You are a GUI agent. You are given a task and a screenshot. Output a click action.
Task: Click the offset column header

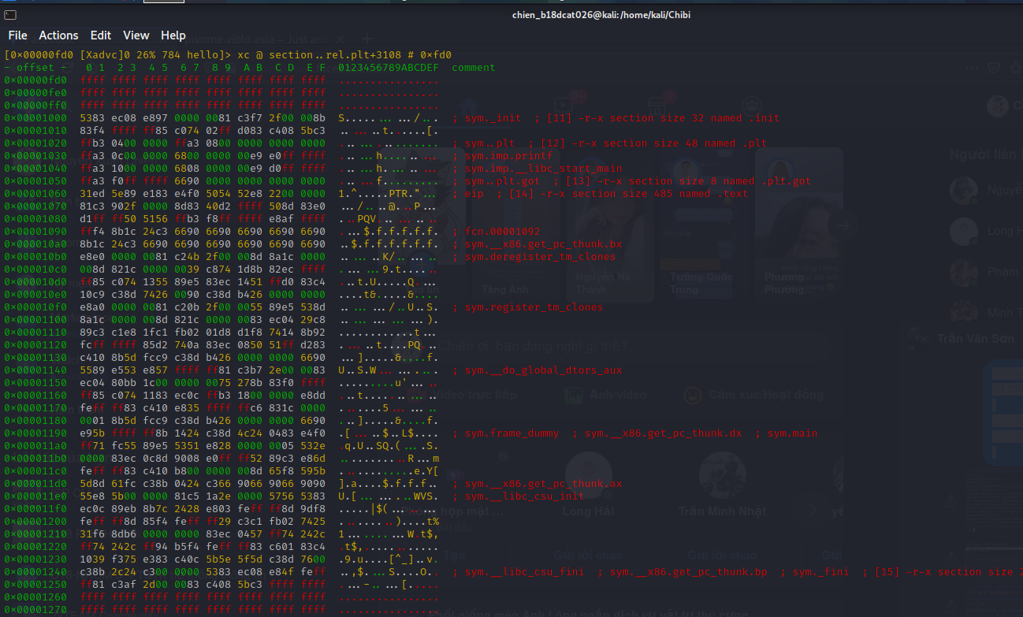(x=35, y=68)
